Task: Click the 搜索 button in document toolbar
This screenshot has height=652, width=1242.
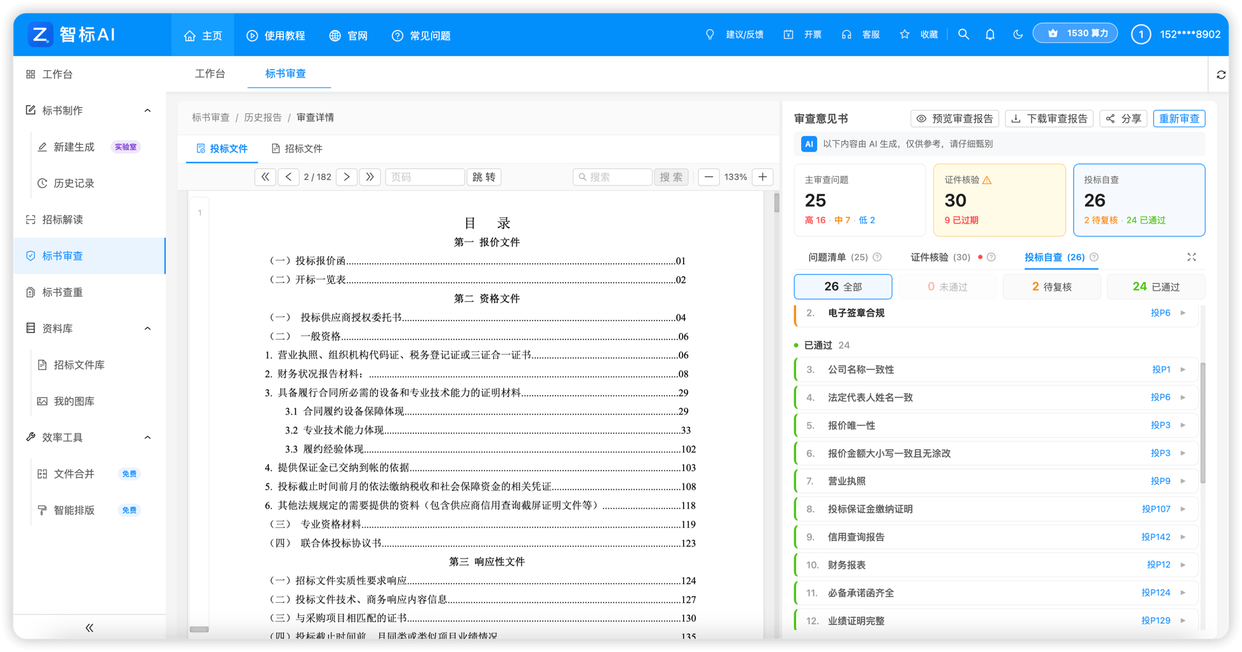Action: 671,177
